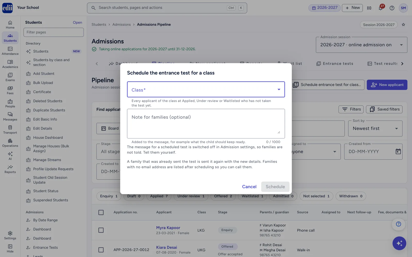Select the Waitlisted 1 stage chip
412x257 pixels.
tap(252, 196)
